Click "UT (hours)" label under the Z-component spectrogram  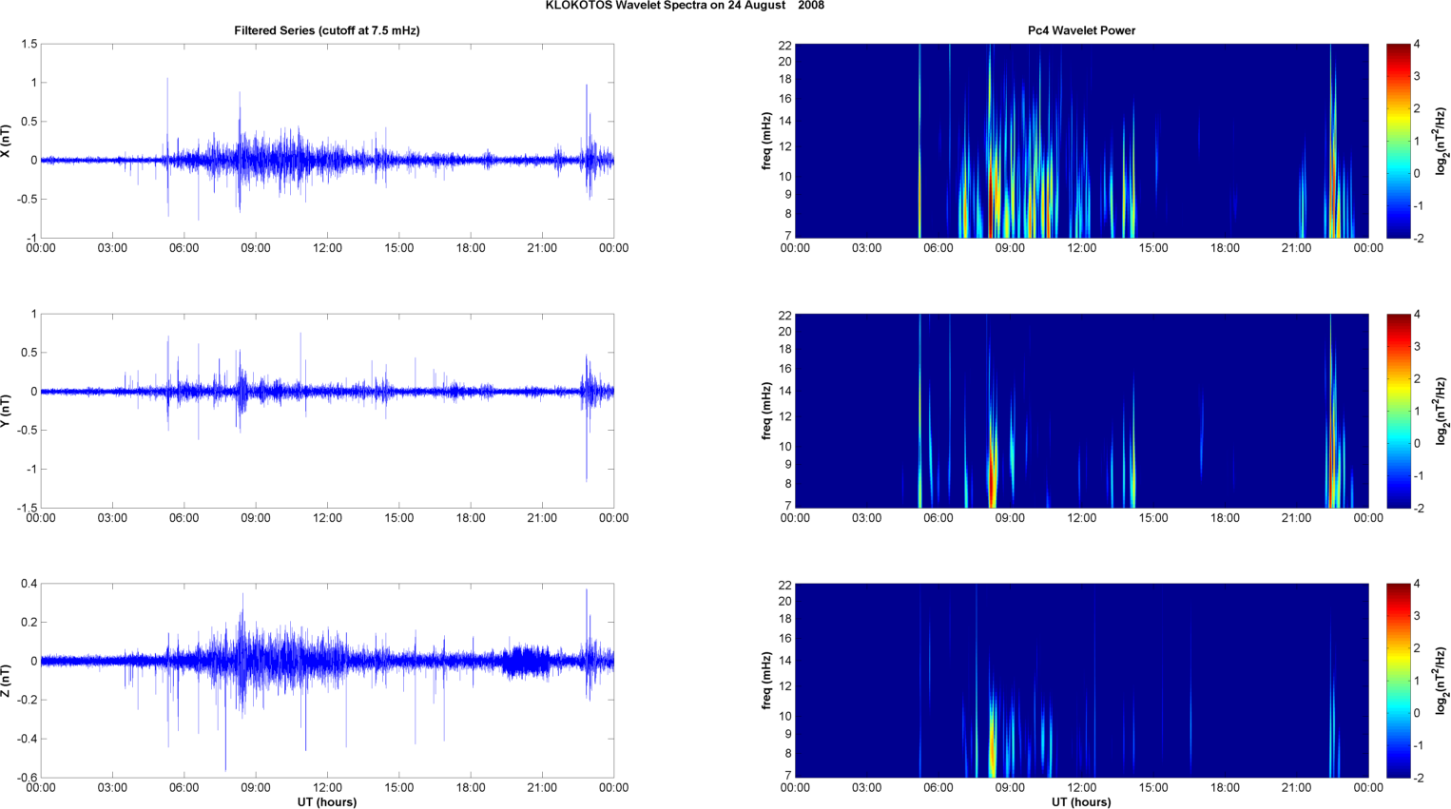coord(1081,801)
